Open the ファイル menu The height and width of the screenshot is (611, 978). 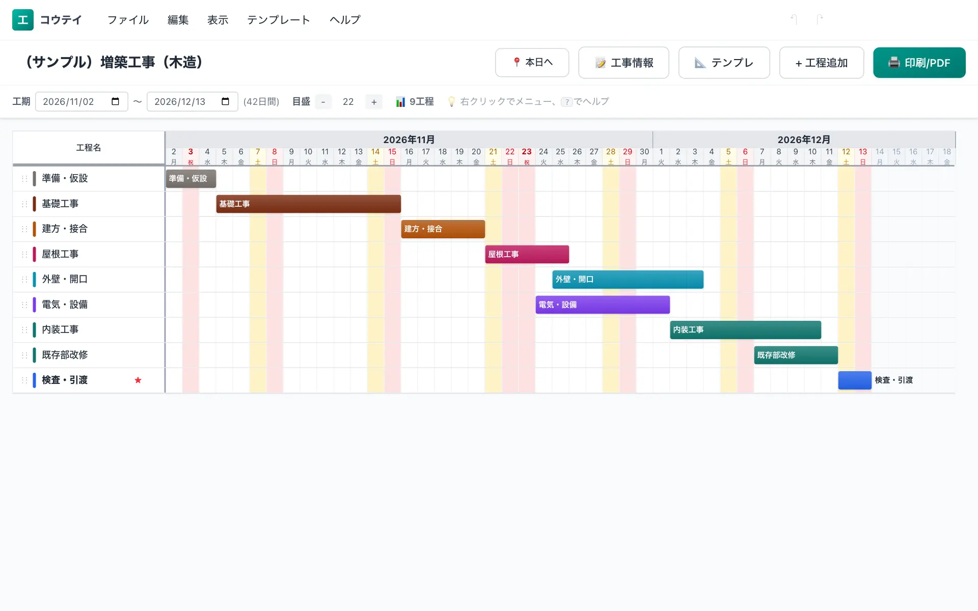(128, 20)
